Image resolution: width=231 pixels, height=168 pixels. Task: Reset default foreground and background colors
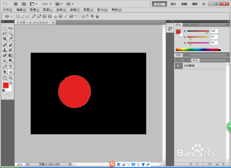4,90
